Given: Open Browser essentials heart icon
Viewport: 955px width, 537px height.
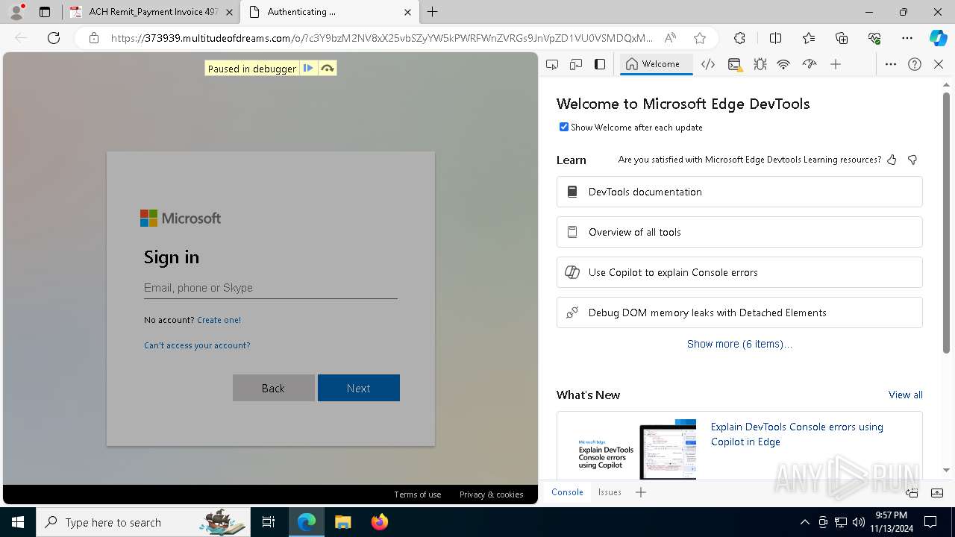Looking at the screenshot, I should (874, 38).
